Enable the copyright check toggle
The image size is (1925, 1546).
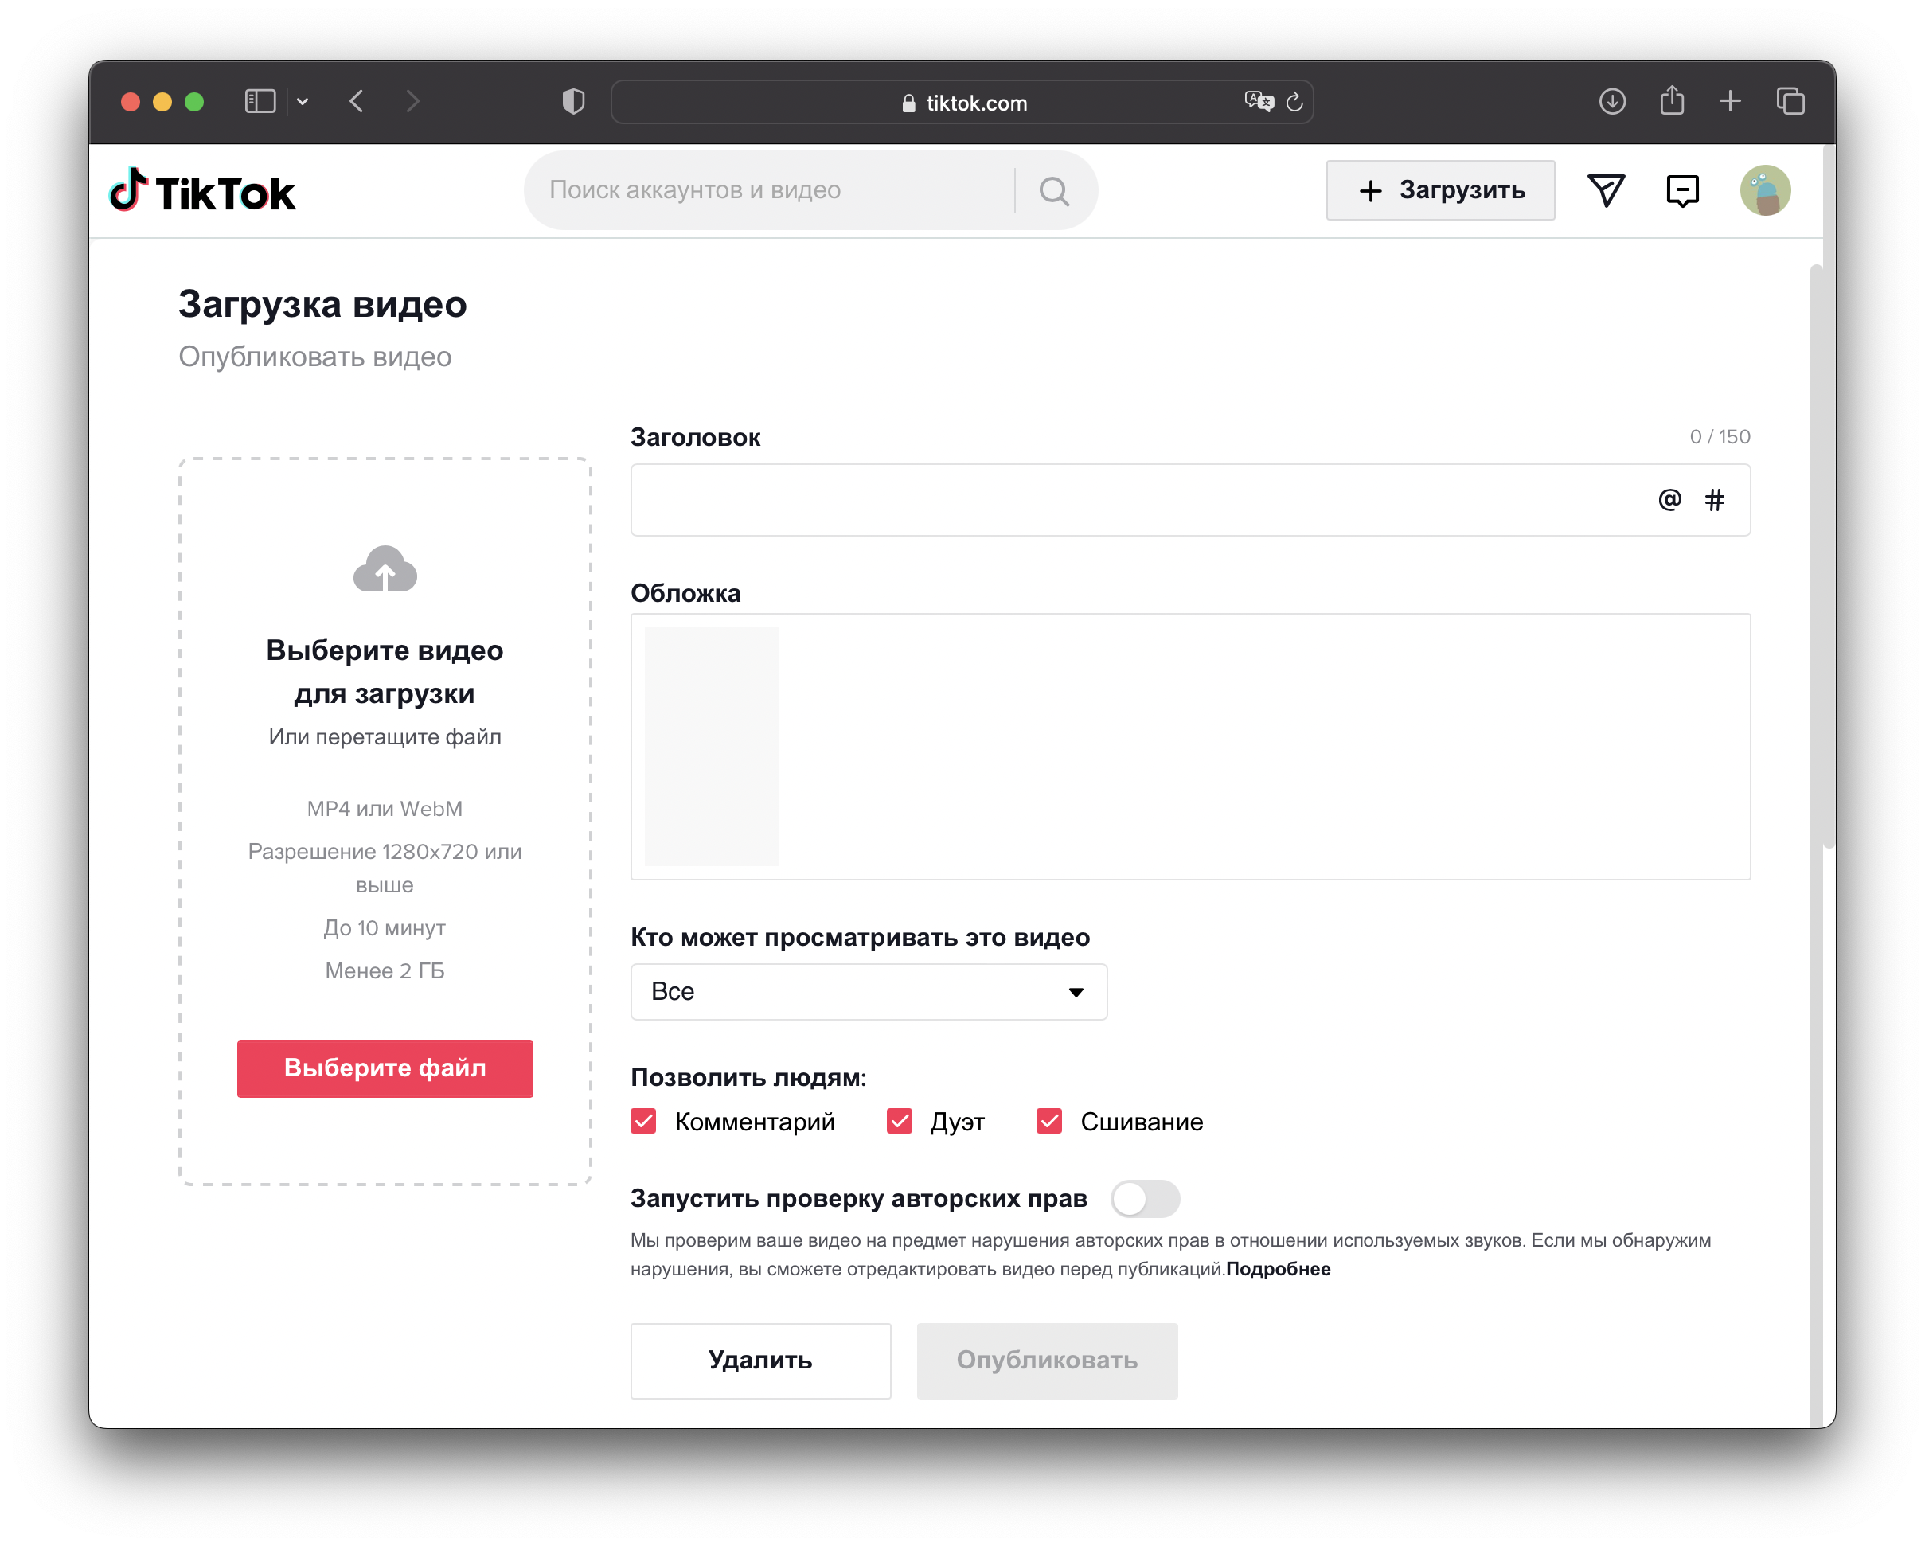click(1145, 1199)
